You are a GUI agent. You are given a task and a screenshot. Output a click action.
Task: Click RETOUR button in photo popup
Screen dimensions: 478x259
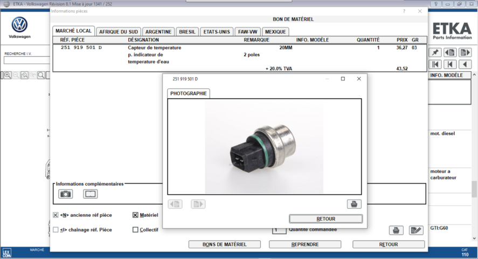point(326,219)
